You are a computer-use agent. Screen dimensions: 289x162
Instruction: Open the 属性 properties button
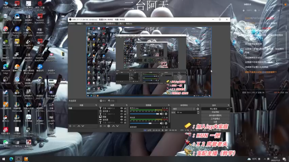pos(103,101)
